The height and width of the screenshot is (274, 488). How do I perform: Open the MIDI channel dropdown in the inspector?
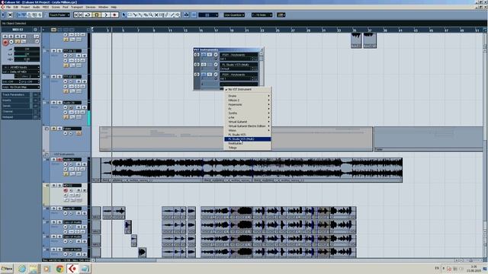point(27,76)
